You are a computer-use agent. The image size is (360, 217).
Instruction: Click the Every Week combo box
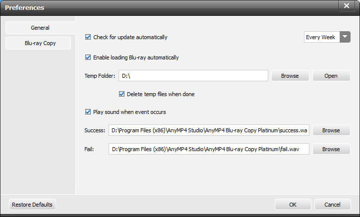click(321, 37)
